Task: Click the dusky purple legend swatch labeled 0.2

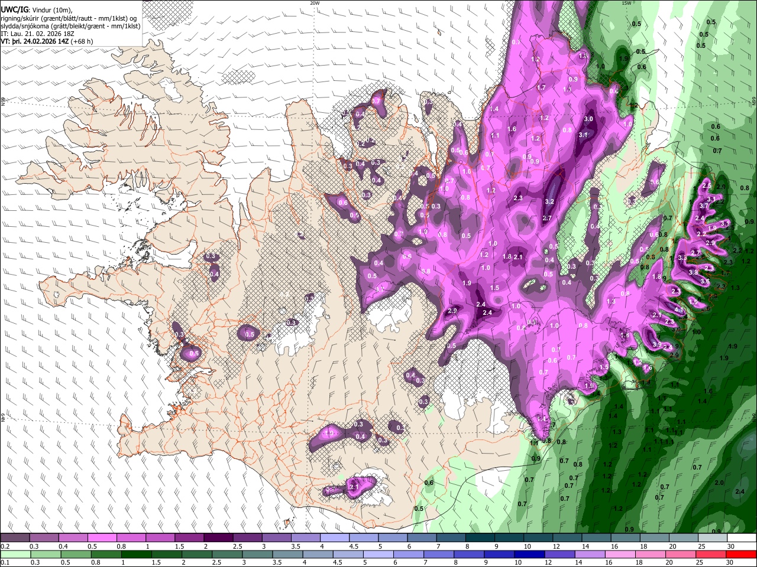Action: point(15,537)
